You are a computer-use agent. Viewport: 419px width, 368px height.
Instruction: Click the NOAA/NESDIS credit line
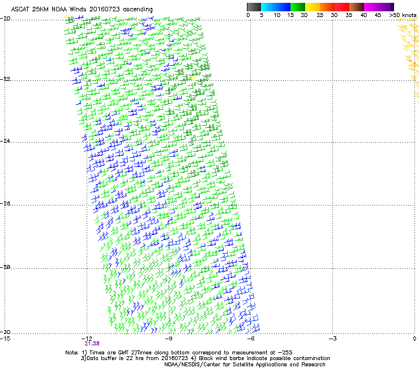[x=245, y=365]
